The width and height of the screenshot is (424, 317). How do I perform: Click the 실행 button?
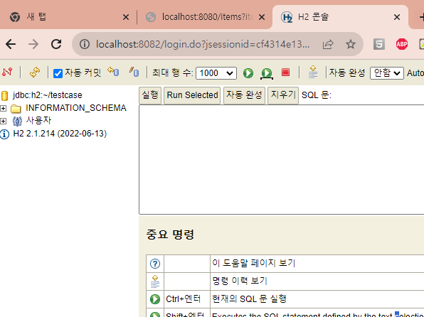pyautogui.click(x=150, y=95)
